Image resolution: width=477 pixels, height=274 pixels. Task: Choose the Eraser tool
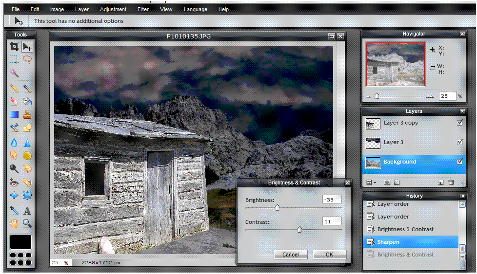(14, 101)
